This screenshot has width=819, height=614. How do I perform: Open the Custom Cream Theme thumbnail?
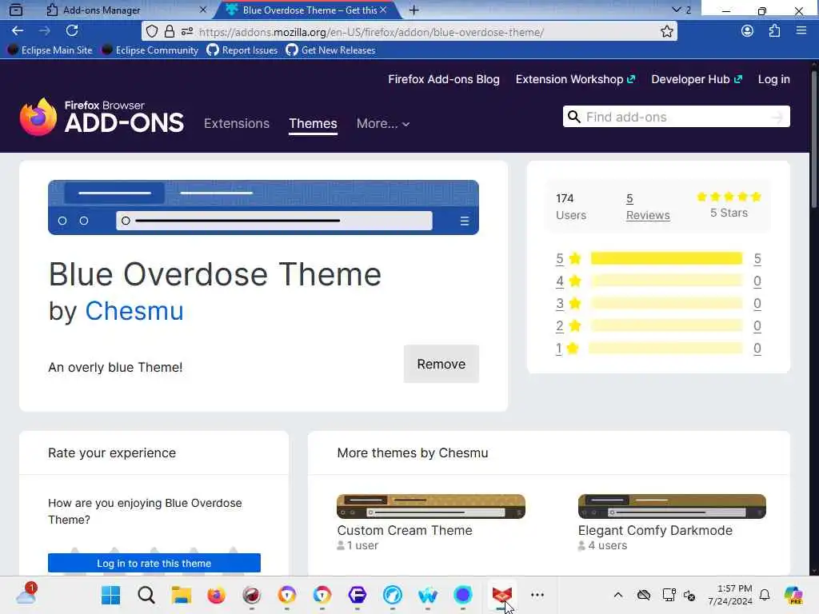pos(431,506)
